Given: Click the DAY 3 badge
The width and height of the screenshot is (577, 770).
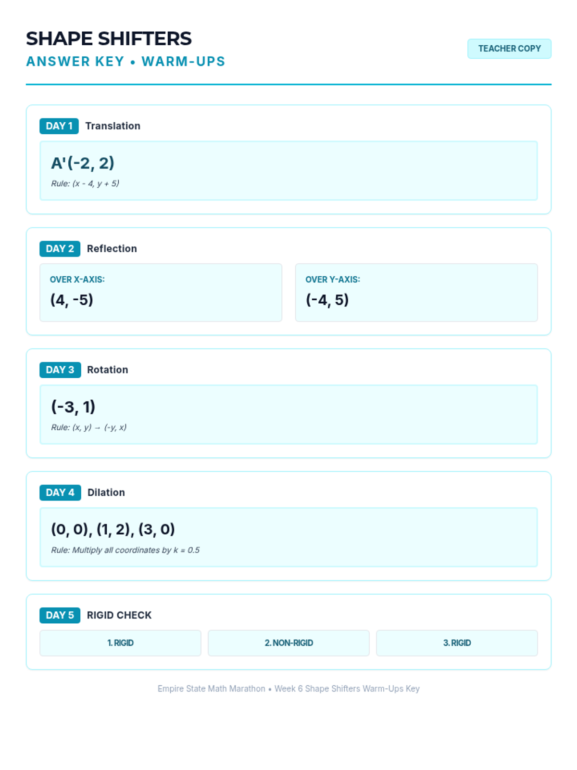Looking at the screenshot, I should click(60, 370).
